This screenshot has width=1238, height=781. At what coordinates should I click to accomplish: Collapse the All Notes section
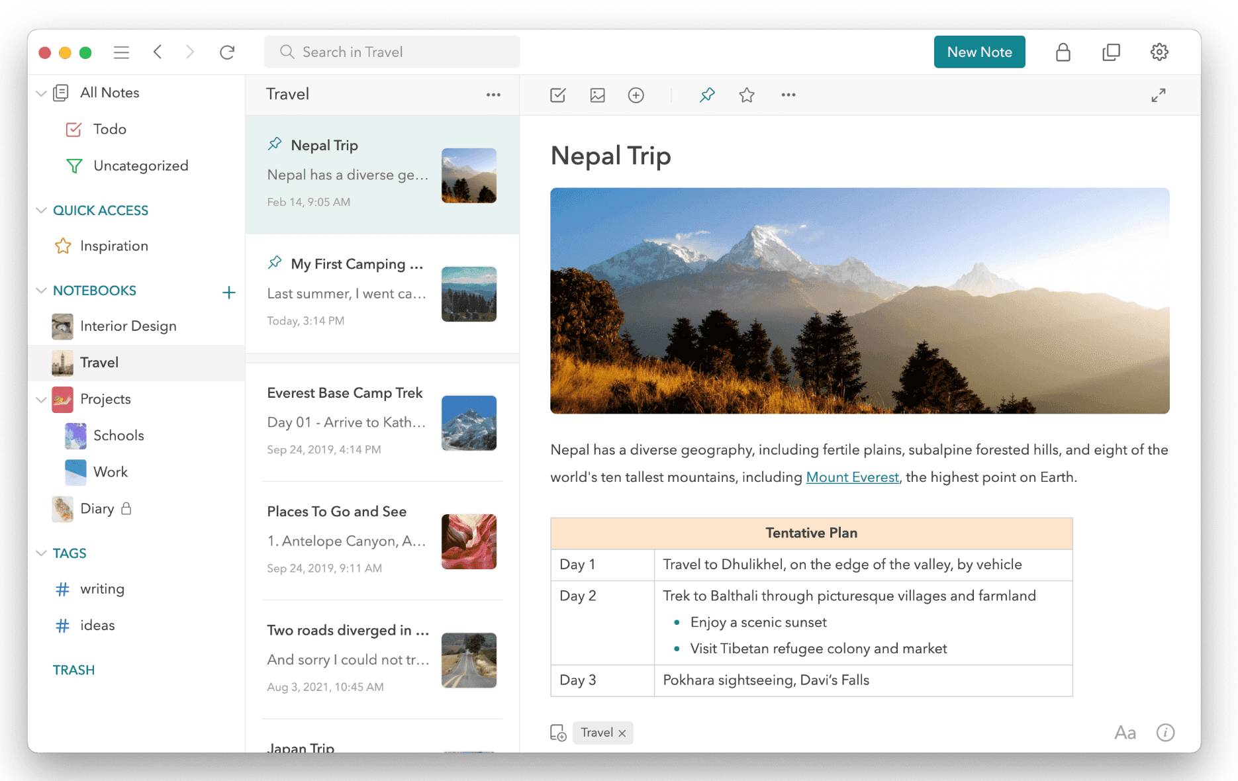click(x=41, y=93)
